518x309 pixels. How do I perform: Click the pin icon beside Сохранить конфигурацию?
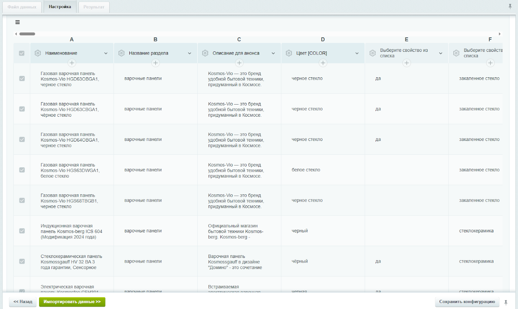pos(506,302)
